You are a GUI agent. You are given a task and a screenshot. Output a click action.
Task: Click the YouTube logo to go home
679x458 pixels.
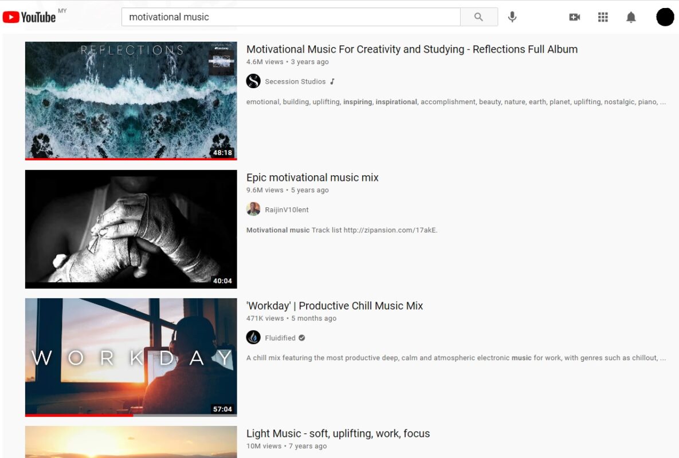click(29, 17)
